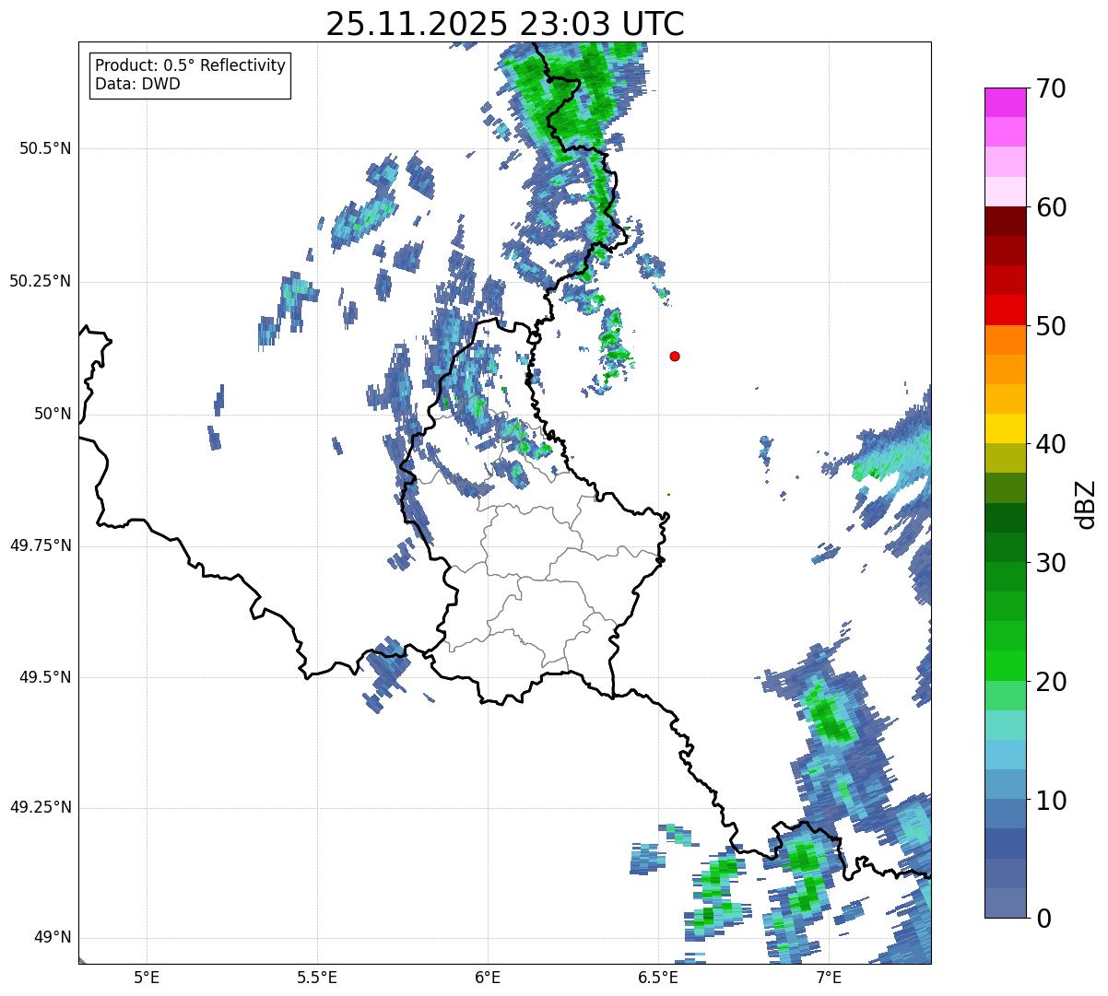Click the 50°N latitude label
The width and height of the screenshot is (1108, 996).
53,414
